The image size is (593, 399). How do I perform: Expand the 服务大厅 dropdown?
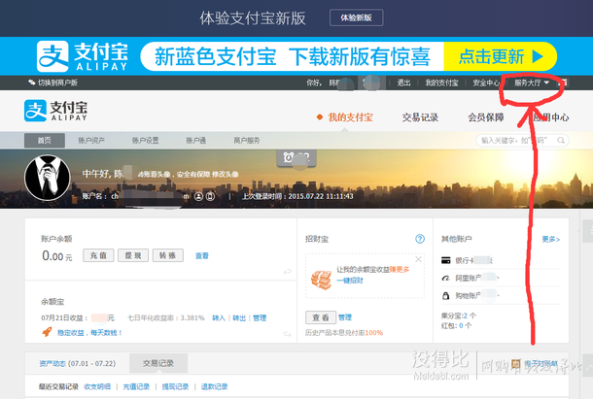tap(531, 83)
